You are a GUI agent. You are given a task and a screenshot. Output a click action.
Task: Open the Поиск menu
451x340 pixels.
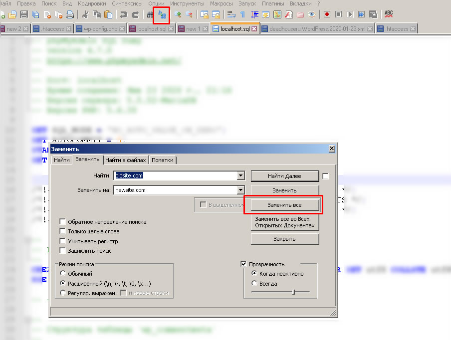click(49, 3)
